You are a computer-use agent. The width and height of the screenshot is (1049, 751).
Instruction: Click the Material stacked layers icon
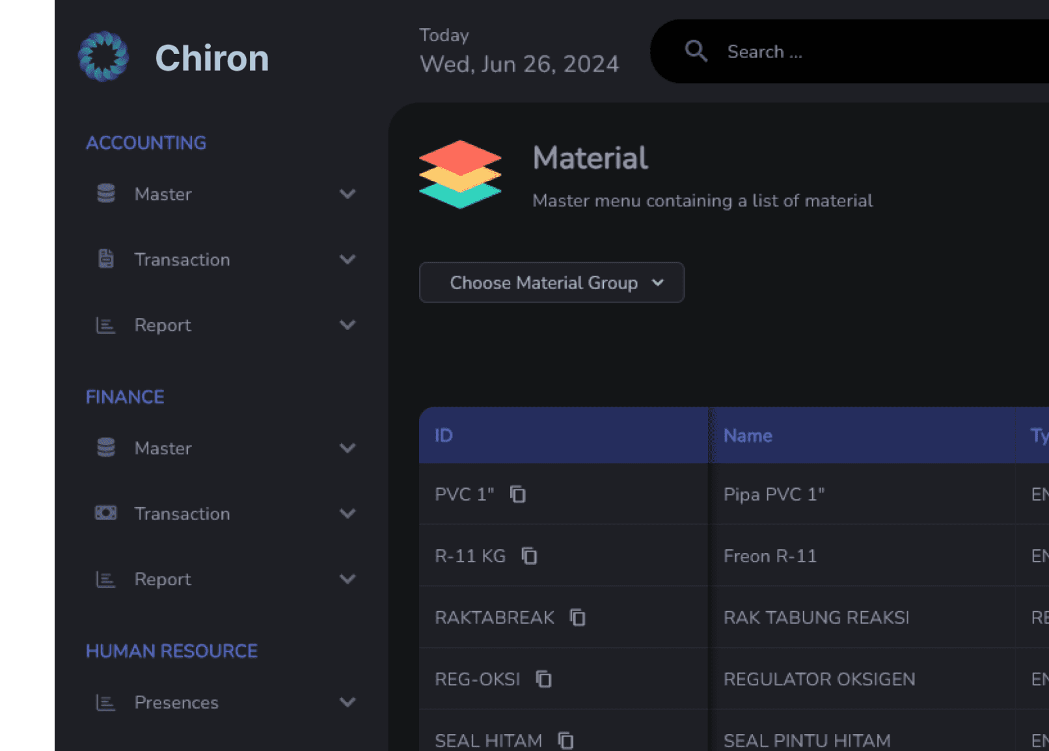pyautogui.click(x=460, y=174)
